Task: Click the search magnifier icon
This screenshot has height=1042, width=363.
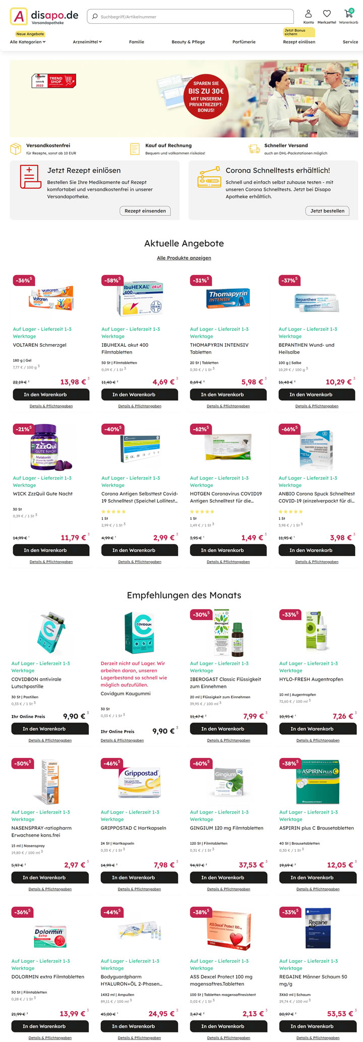Action: click(x=94, y=17)
